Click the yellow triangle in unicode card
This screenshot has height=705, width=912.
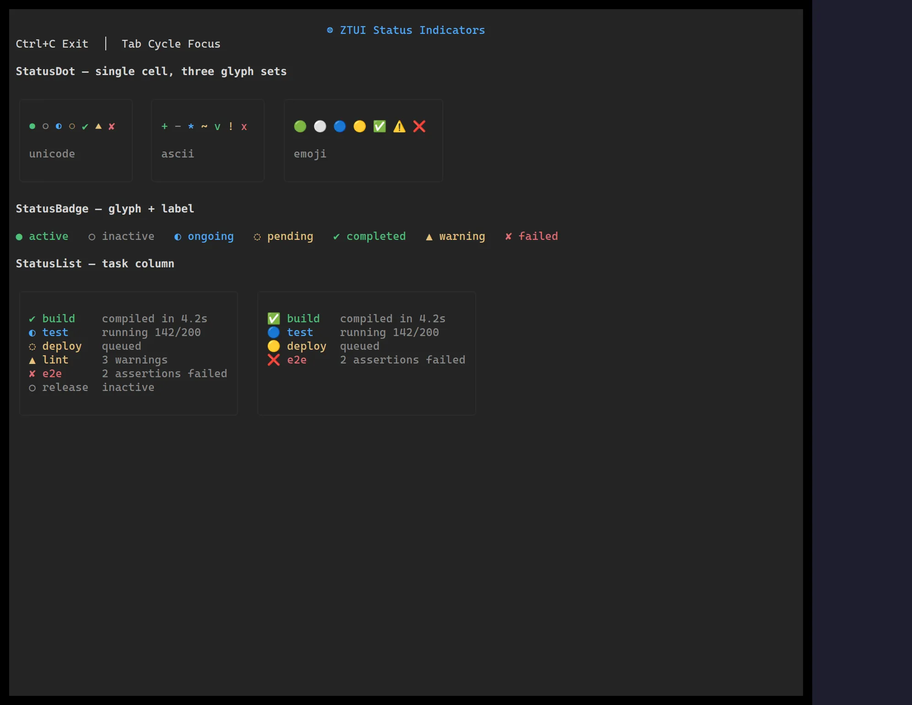pyautogui.click(x=98, y=126)
